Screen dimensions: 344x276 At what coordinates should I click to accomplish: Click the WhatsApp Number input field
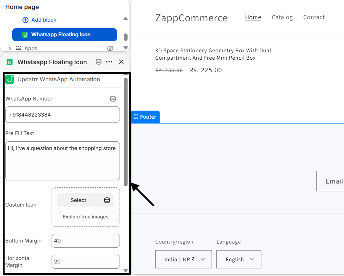click(62, 114)
